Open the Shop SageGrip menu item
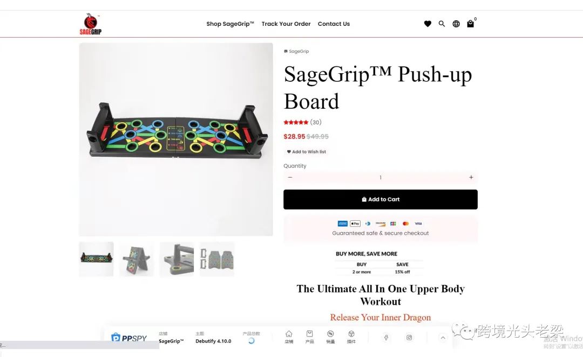The image size is (583, 357). (x=230, y=24)
